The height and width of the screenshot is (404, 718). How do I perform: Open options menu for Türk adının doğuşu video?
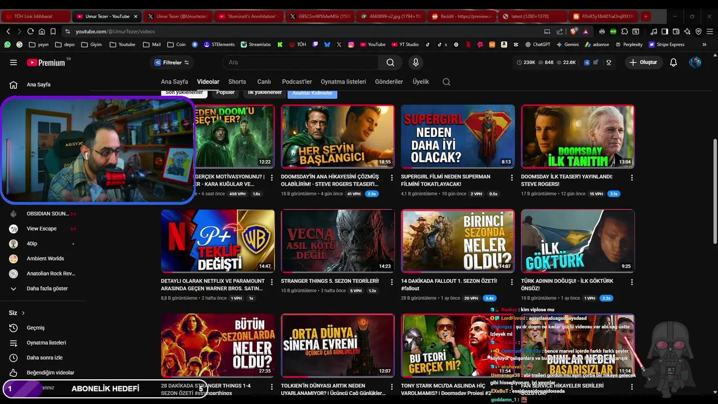click(632, 282)
